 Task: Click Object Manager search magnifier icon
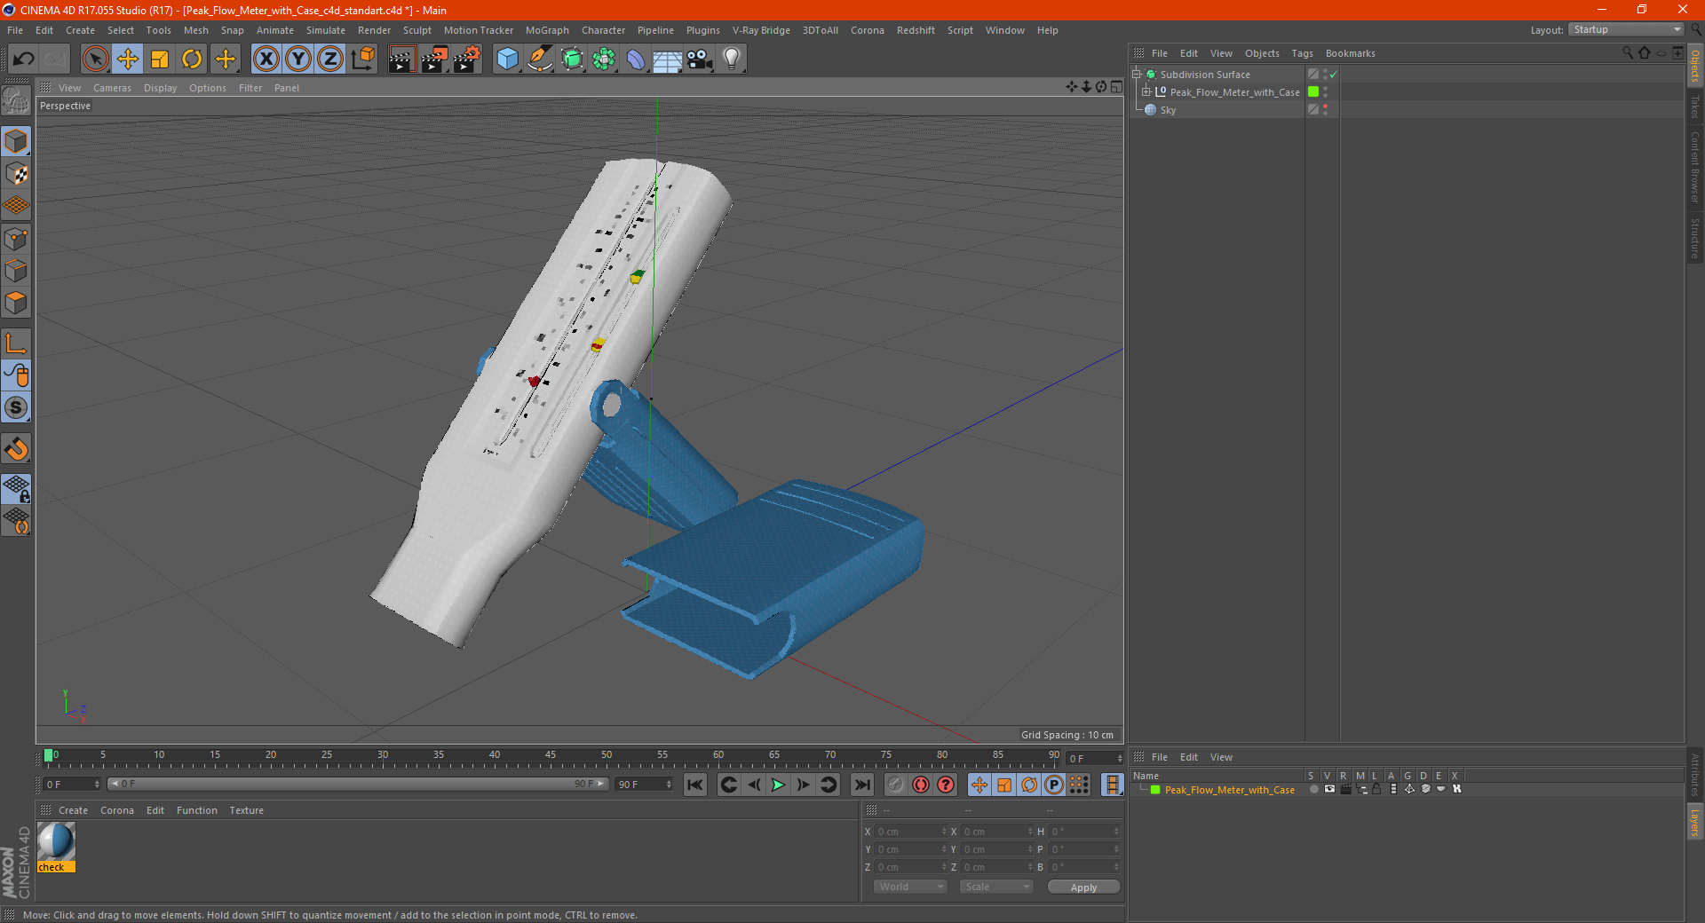click(1627, 53)
